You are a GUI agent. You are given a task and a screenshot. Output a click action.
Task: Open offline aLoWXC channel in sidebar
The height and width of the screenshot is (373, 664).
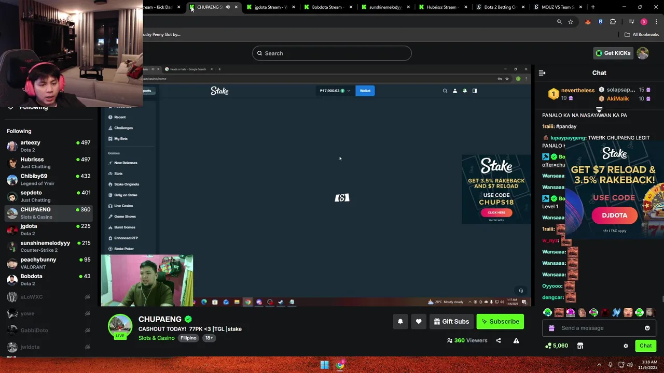(48, 297)
